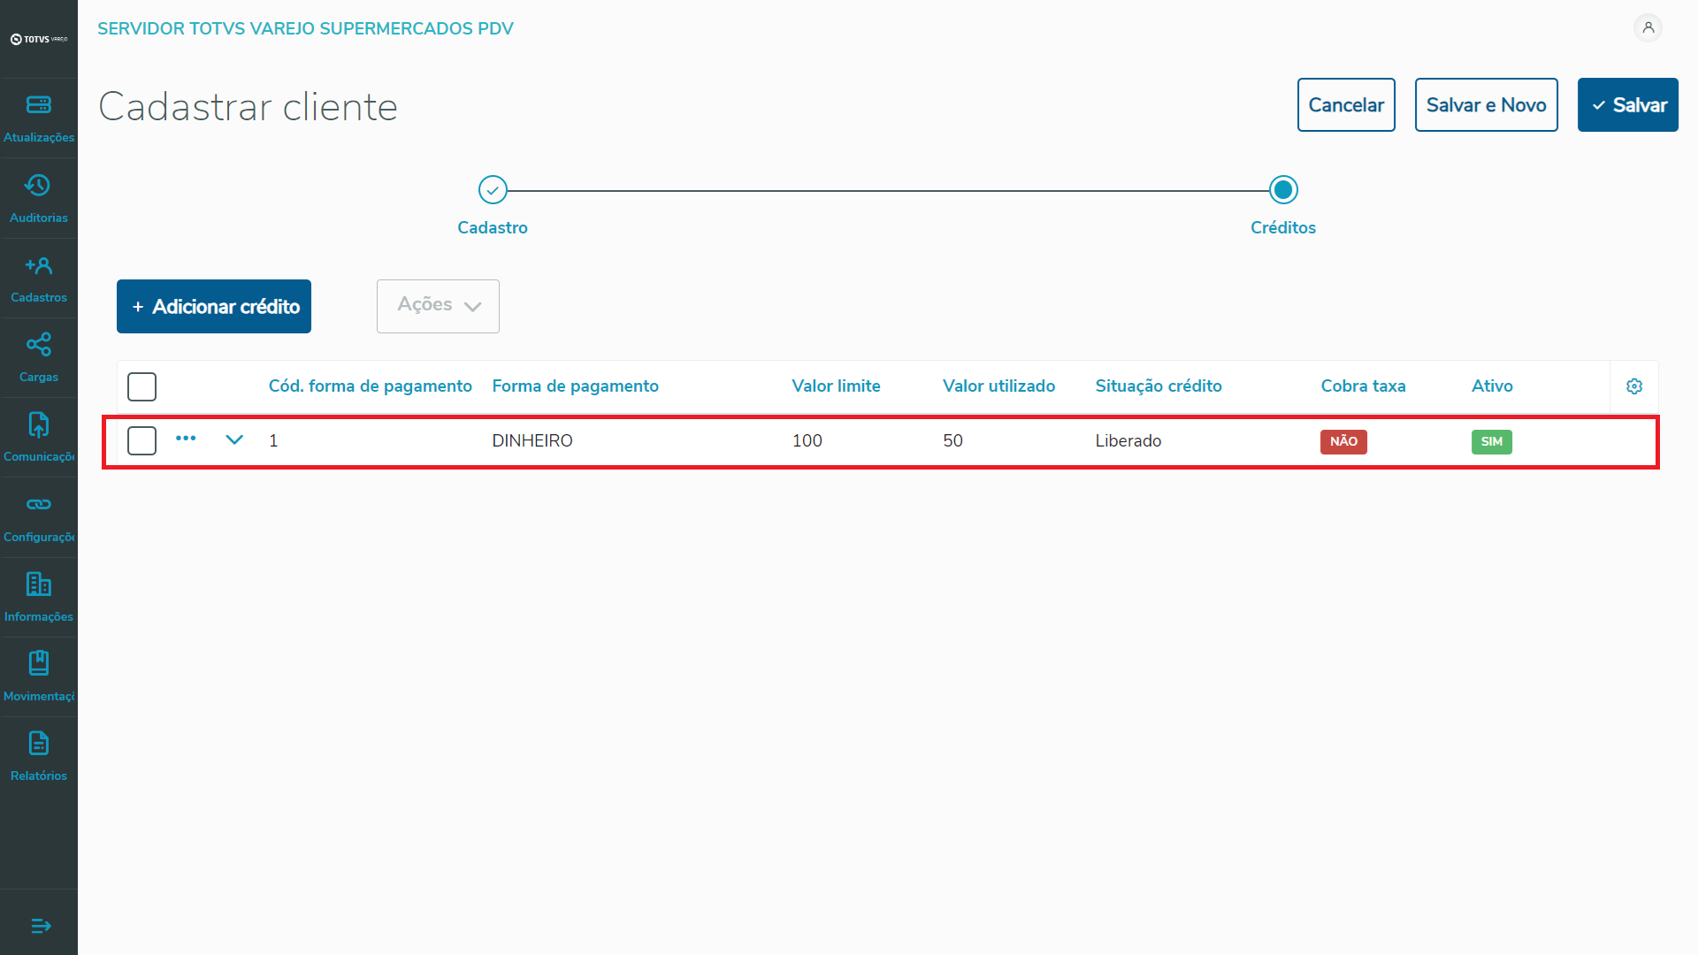Expand the DINHEIRO row details chevron

point(234,439)
